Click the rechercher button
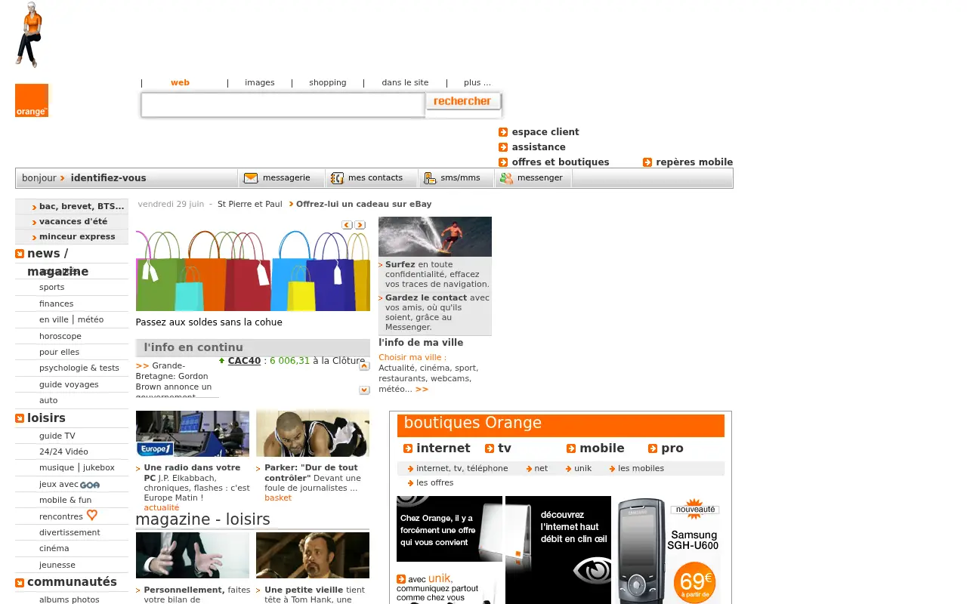The image size is (967, 604). [463, 102]
